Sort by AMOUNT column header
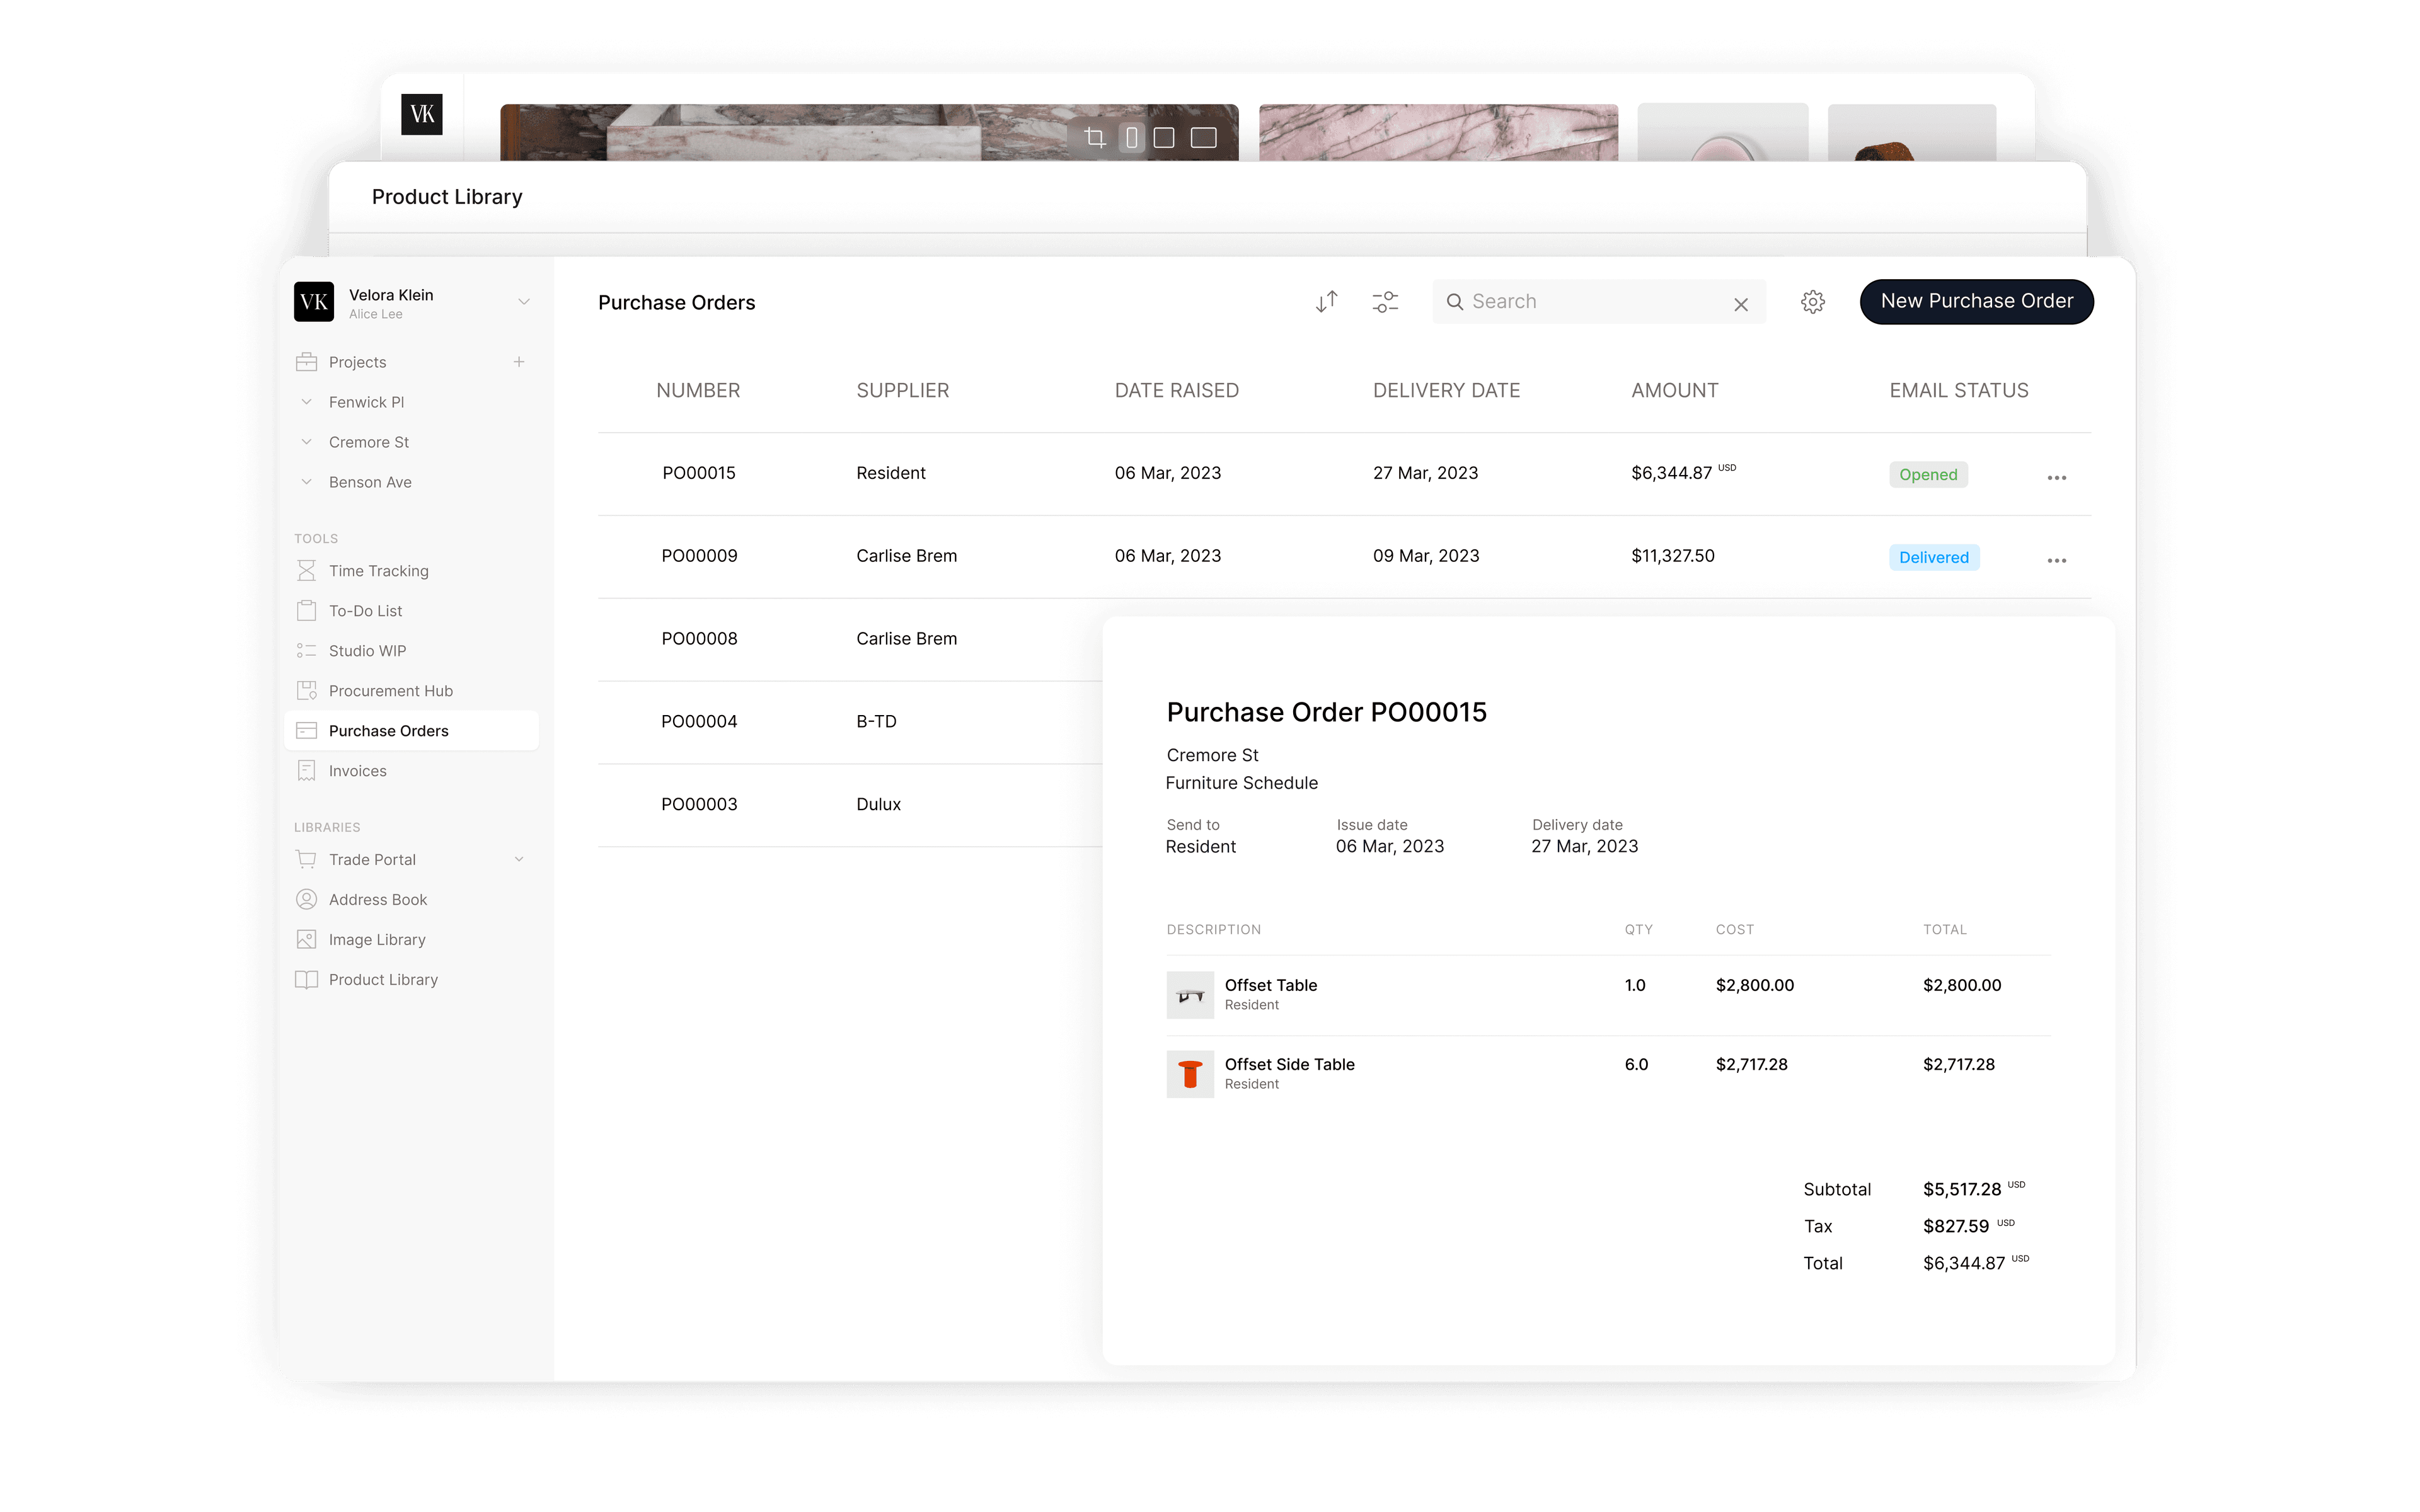Image resolution: width=2420 pixels, height=1512 pixels. 1674,391
